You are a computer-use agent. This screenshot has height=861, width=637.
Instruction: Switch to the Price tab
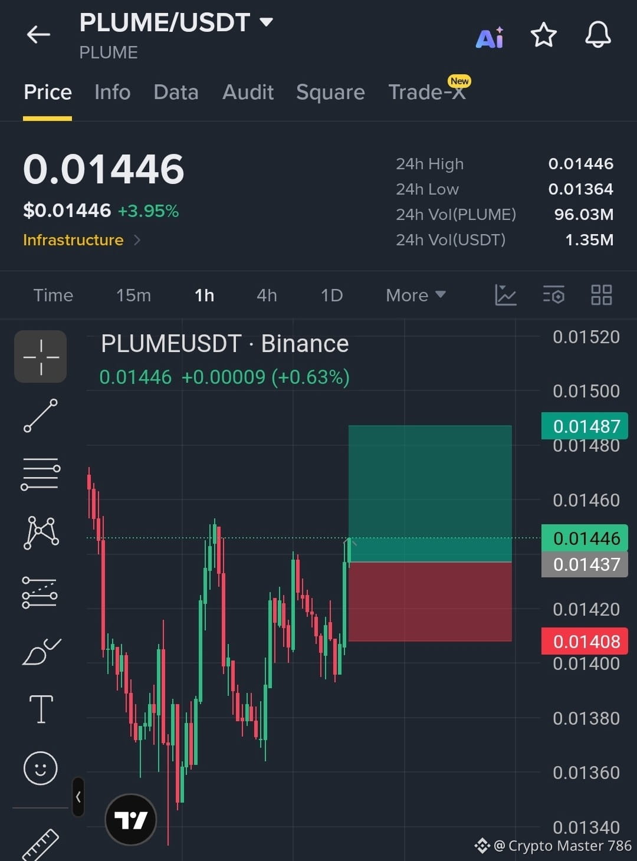[x=48, y=93]
